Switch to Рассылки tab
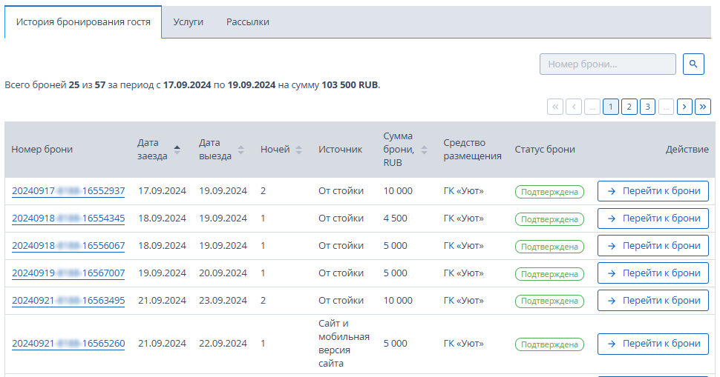The image size is (720, 377). click(x=247, y=22)
